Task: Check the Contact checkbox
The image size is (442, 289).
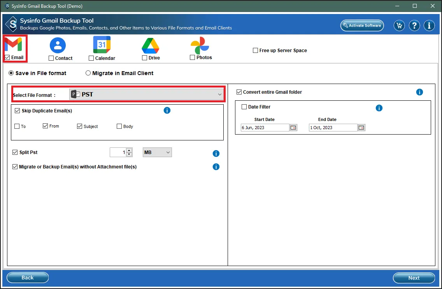Action: click(x=51, y=58)
